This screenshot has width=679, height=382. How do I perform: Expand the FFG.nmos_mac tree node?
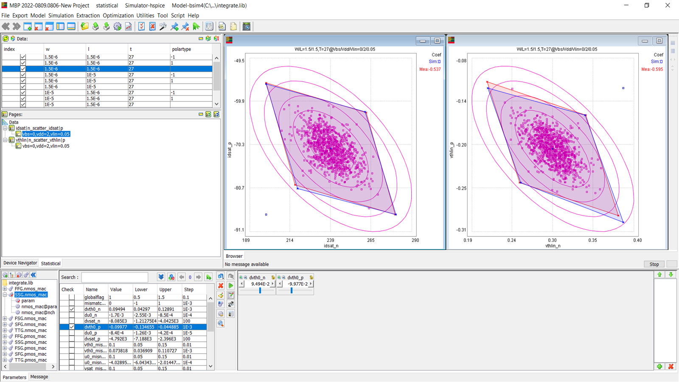tap(4, 289)
